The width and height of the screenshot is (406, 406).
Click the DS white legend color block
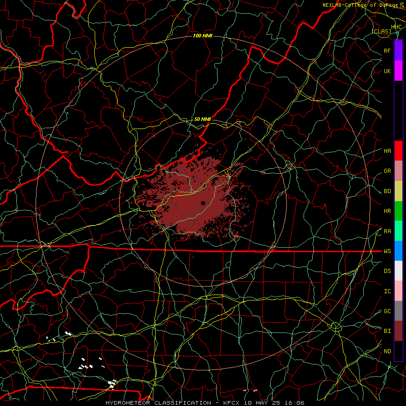[x=398, y=271]
